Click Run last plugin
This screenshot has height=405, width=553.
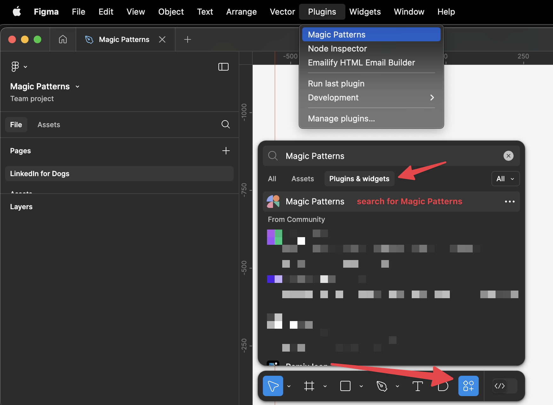tap(371, 83)
